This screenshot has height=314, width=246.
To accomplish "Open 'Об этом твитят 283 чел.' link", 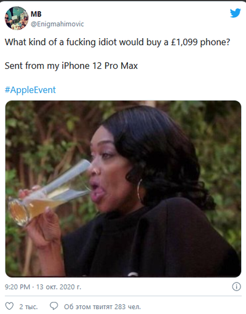I will (102, 307).
